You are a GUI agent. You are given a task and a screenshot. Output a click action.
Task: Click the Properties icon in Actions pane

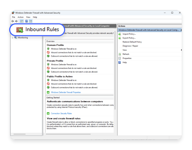(120, 58)
